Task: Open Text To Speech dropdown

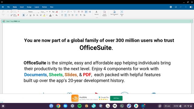Action: click(x=114, y=13)
